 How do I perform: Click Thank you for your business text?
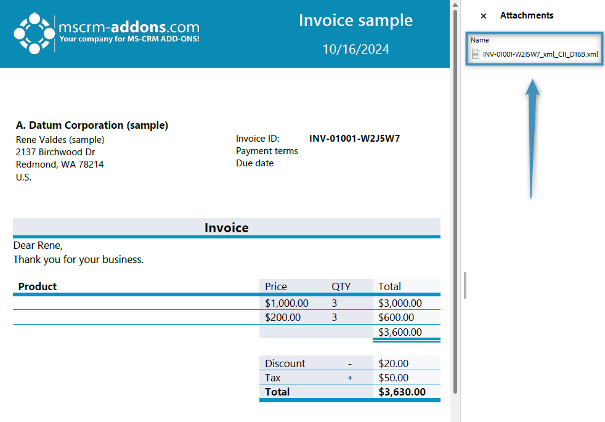tap(78, 259)
